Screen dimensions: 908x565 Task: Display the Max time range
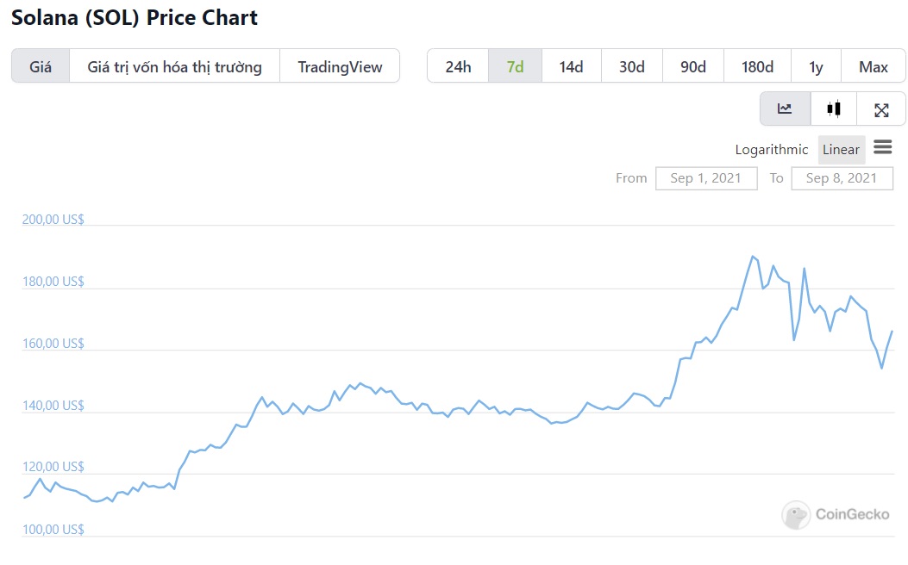point(874,66)
